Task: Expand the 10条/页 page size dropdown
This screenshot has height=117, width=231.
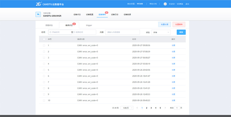Action: click(127, 108)
